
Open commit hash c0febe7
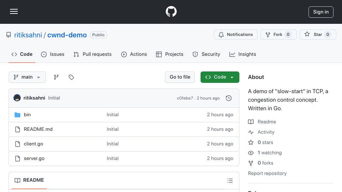tap(185, 98)
